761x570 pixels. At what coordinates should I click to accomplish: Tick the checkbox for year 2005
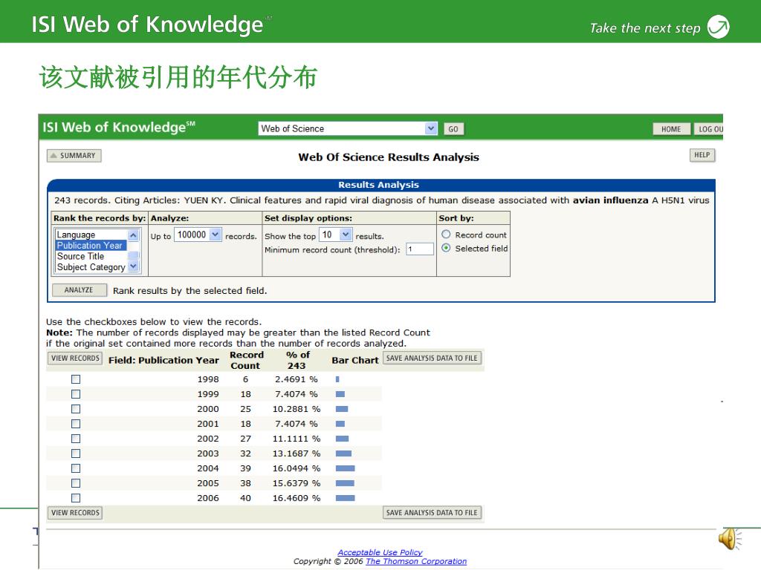pyautogui.click(x=76, y=483)
